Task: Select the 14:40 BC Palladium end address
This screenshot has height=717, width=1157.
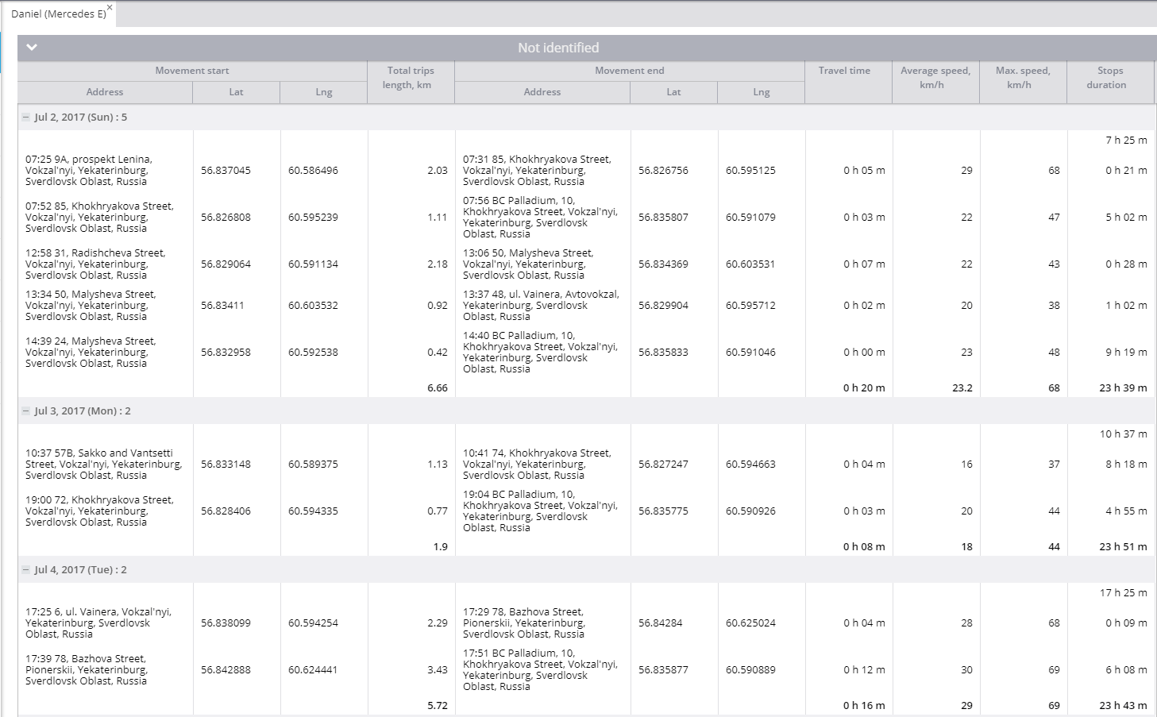Action: tap(540, 353)
